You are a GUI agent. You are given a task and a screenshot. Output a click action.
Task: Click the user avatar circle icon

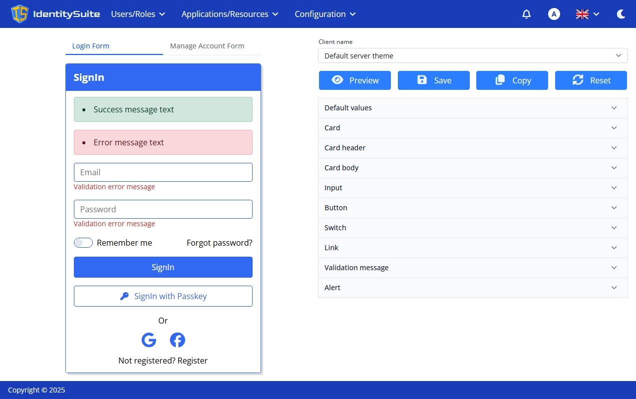[554, 14]
